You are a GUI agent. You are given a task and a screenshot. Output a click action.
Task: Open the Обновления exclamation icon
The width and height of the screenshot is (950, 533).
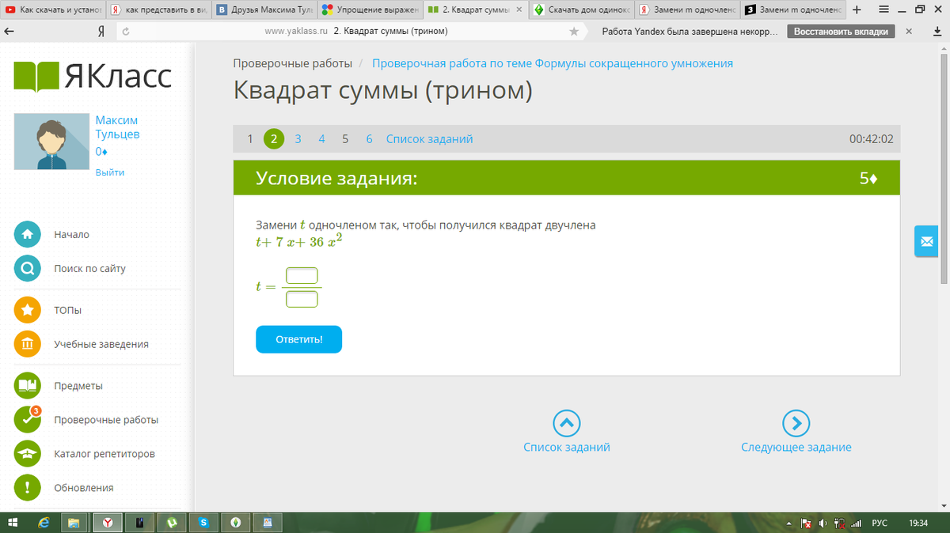pos(28,488)
